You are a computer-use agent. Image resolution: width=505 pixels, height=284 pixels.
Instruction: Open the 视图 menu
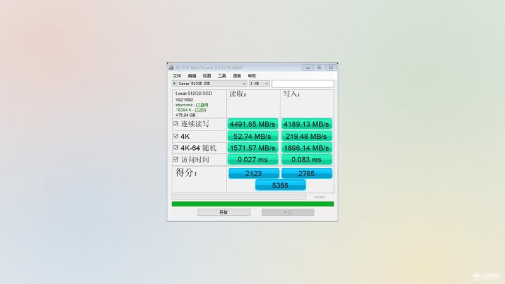pos(207,76)
